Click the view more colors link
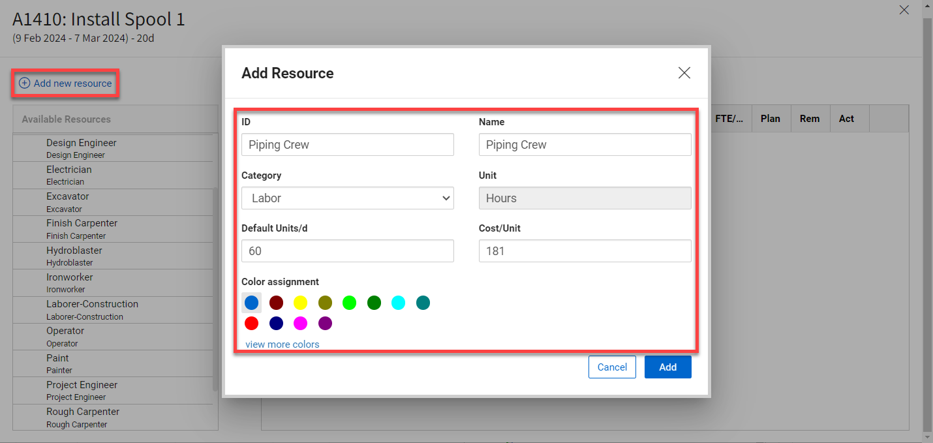This screenshot has width=933, height=443. click(283, 344)
